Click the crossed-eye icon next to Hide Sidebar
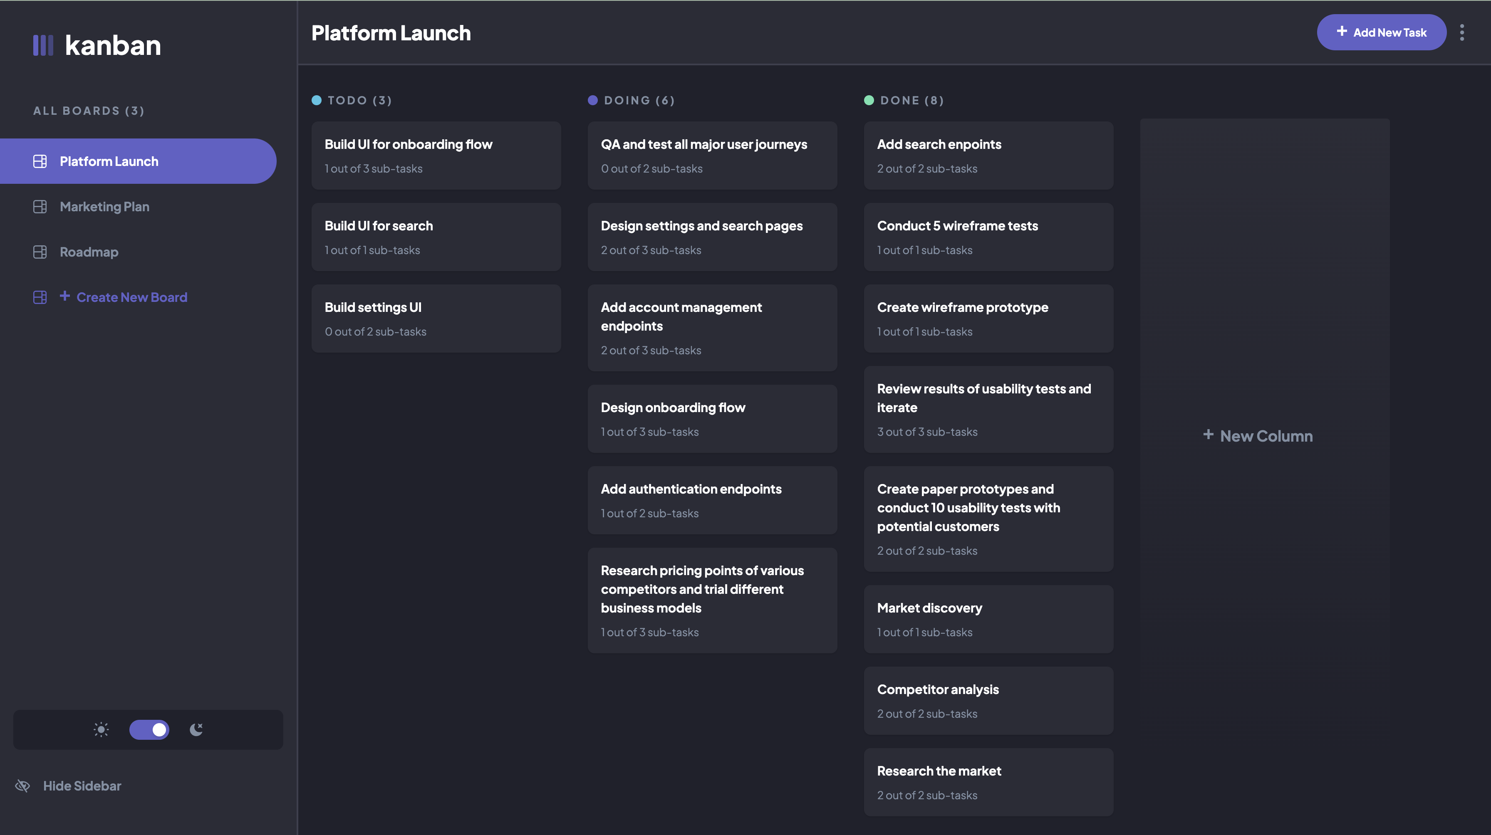The height and width of the screenshot is (835, 1491). [x=22, y=786]
